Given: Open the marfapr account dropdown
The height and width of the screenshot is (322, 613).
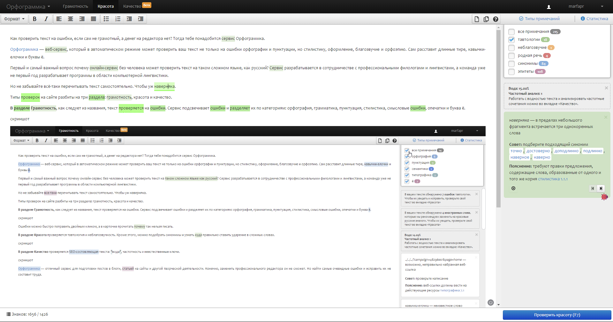Looking at the screenshot, I should click(x=586, y=6).
